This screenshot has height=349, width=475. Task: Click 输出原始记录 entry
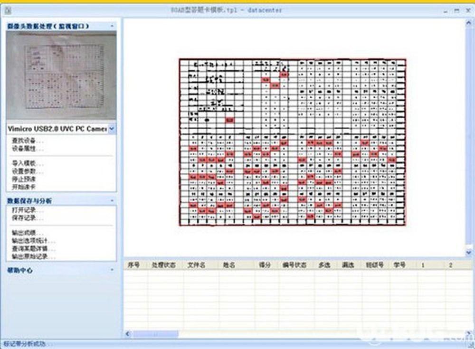(x=33, y=256)
